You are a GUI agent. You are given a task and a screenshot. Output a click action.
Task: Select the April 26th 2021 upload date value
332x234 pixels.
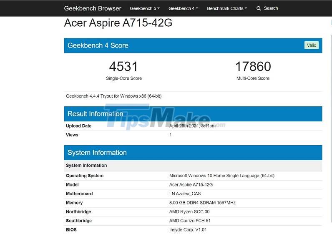(192, 126)
